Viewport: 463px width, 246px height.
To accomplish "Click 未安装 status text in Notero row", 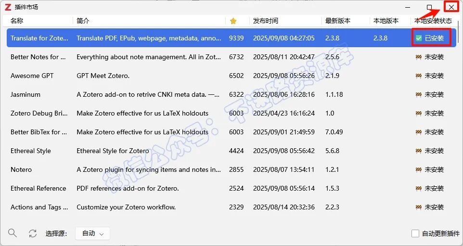I will pyautogui.click(x=434, y=169).
